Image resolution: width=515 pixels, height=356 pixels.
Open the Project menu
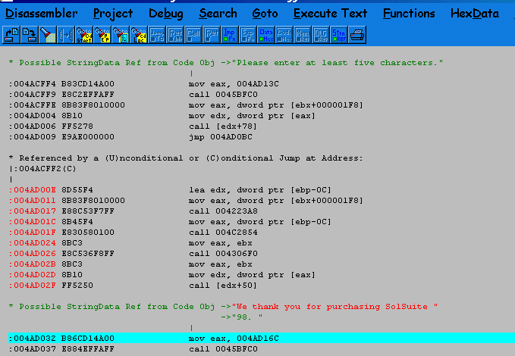[x=113, y=14]
